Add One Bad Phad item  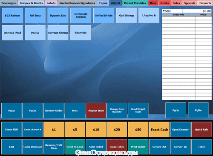coord(12,33)
